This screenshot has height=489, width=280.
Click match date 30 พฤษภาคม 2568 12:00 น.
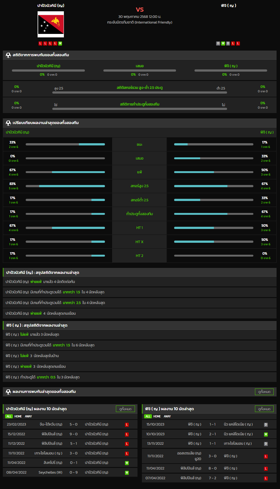[140, 16]
